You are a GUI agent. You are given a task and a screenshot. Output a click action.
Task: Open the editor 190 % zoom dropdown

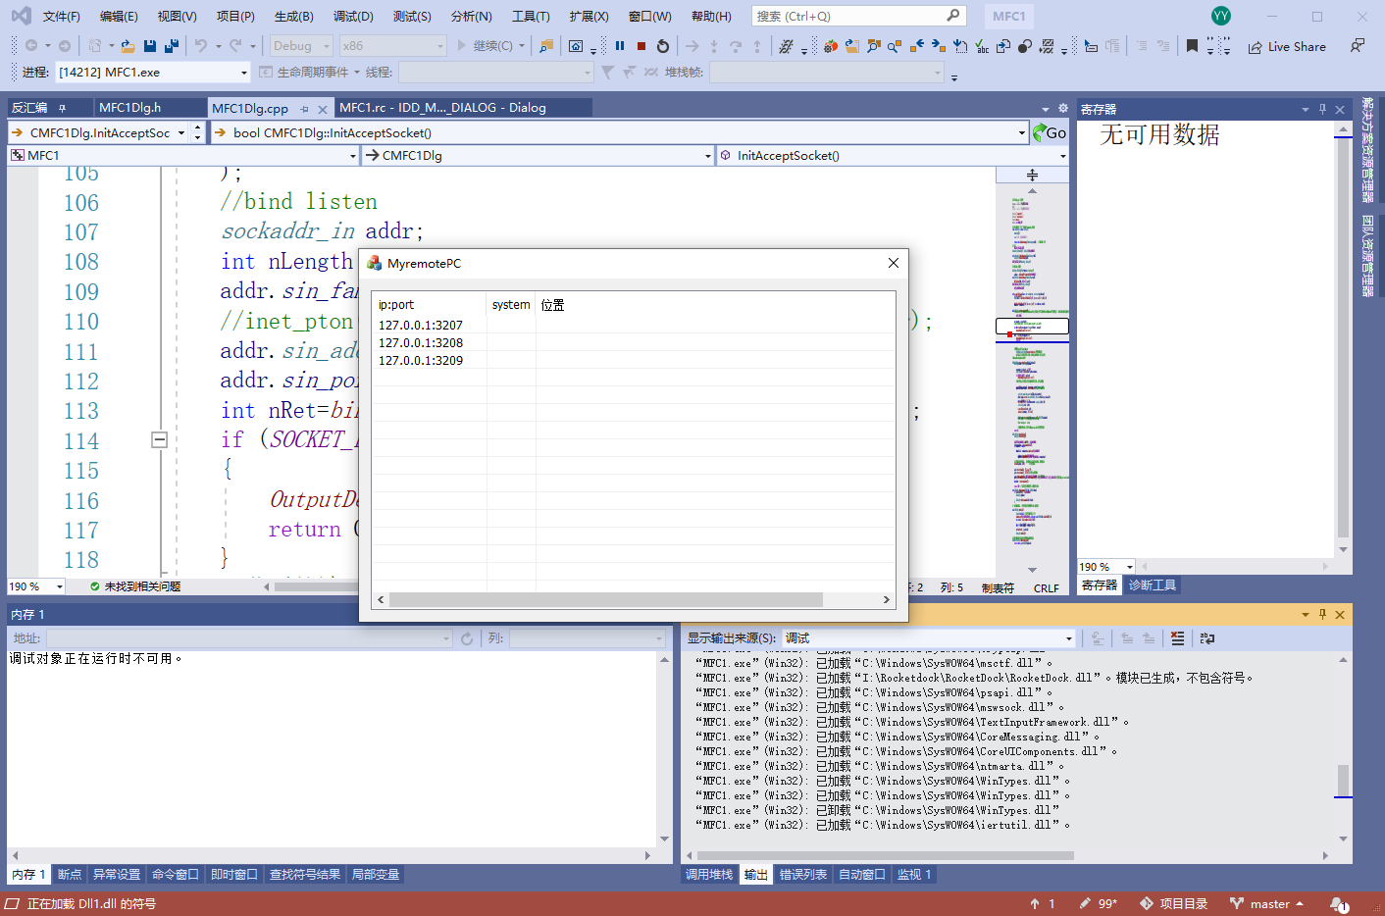(x=36, y=586)
